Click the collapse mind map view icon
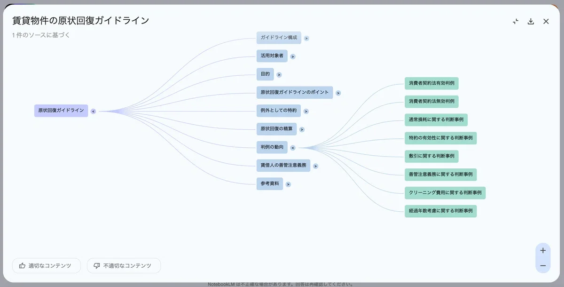 coord(516,21)
